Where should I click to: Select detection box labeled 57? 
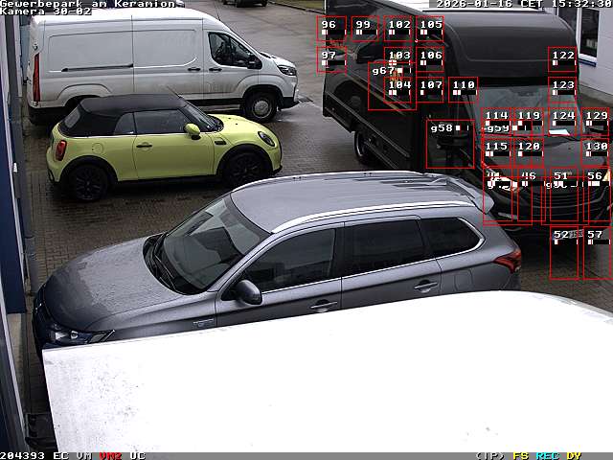point(596,253)
